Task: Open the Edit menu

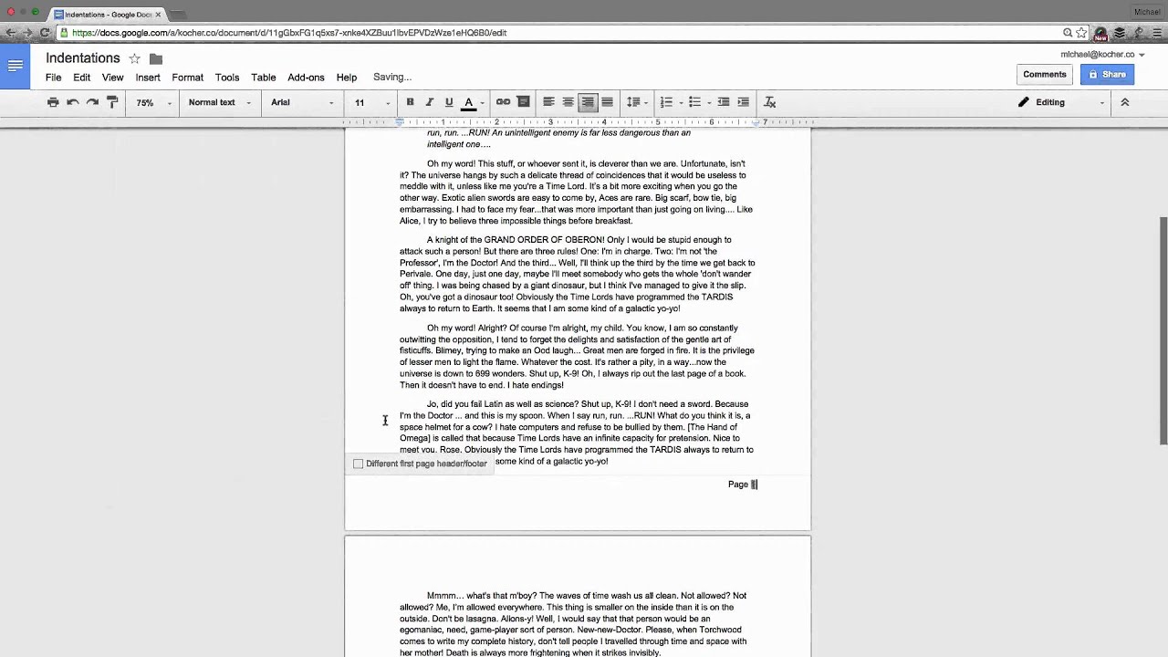Action: [82, 78]
